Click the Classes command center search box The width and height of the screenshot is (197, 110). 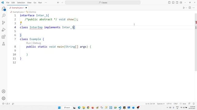[103, 2]
